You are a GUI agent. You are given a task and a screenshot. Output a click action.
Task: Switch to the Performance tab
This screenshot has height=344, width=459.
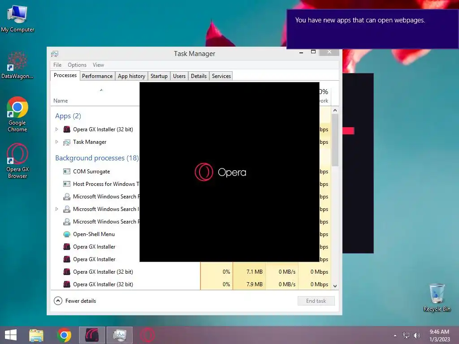tap(97, 76)
